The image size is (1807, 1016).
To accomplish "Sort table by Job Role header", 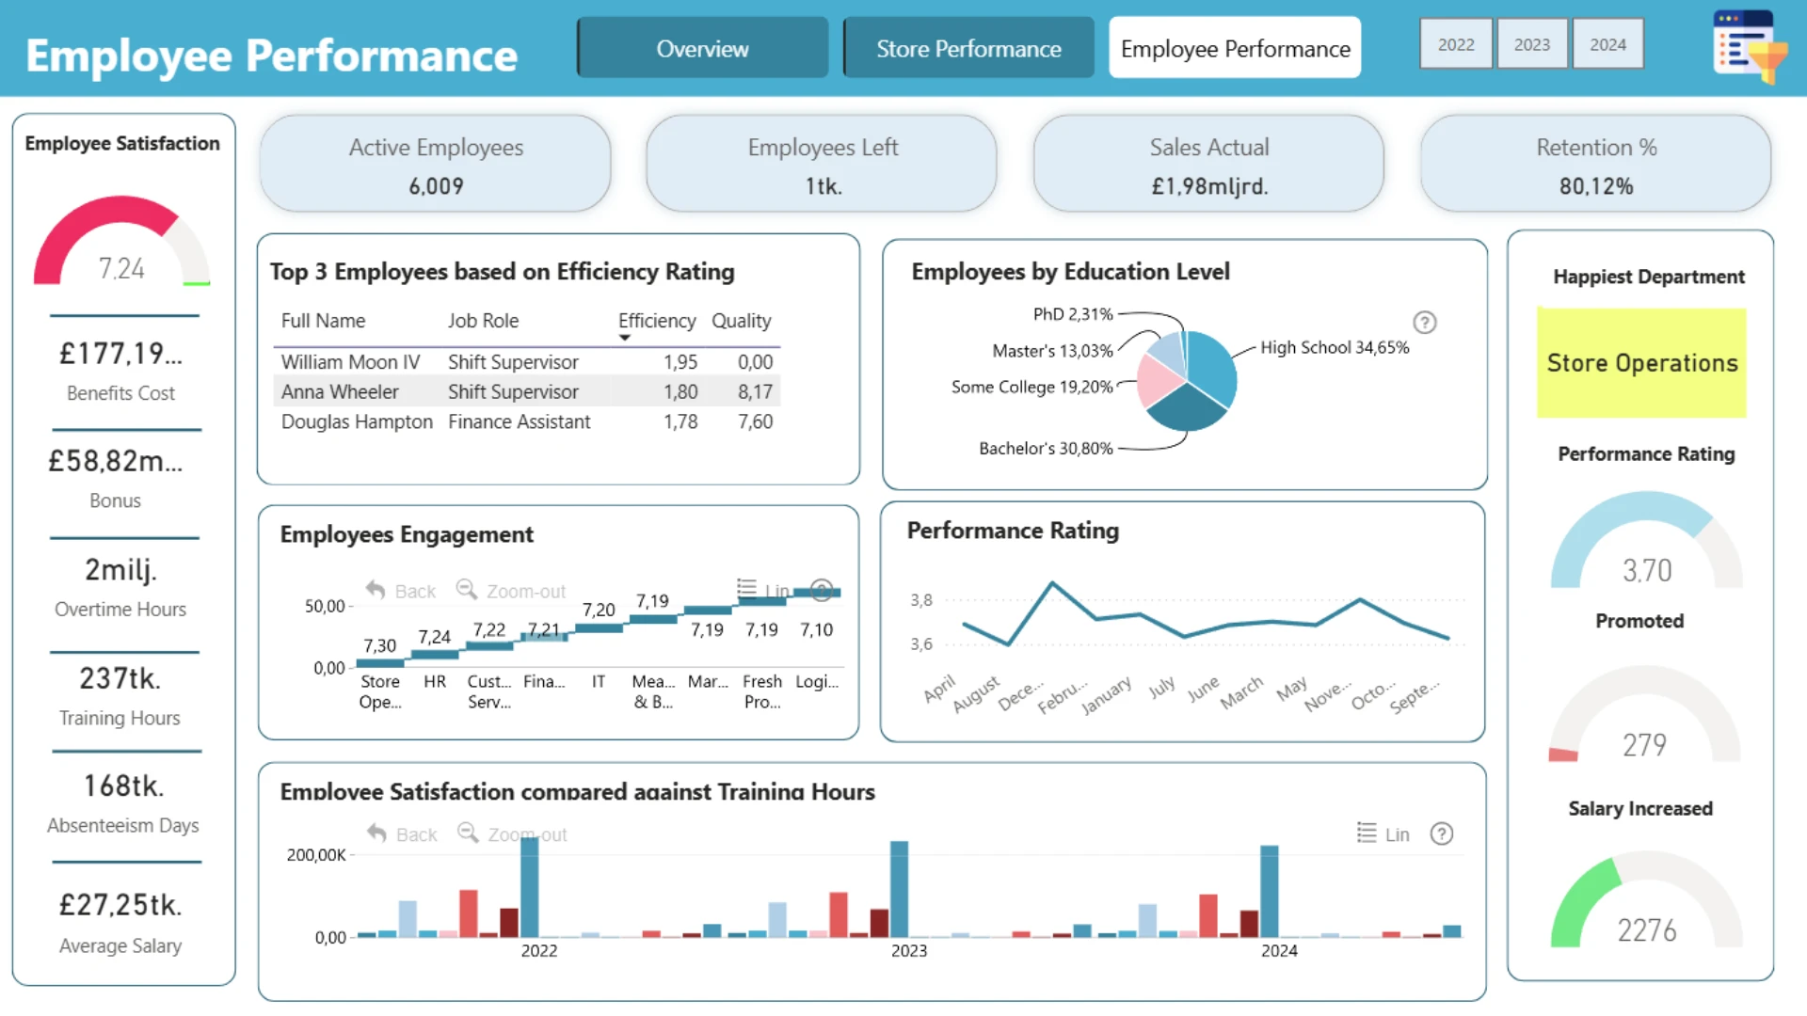I will click(x=483, y=321).
